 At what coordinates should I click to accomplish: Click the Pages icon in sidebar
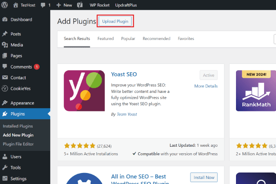[5, 56]
